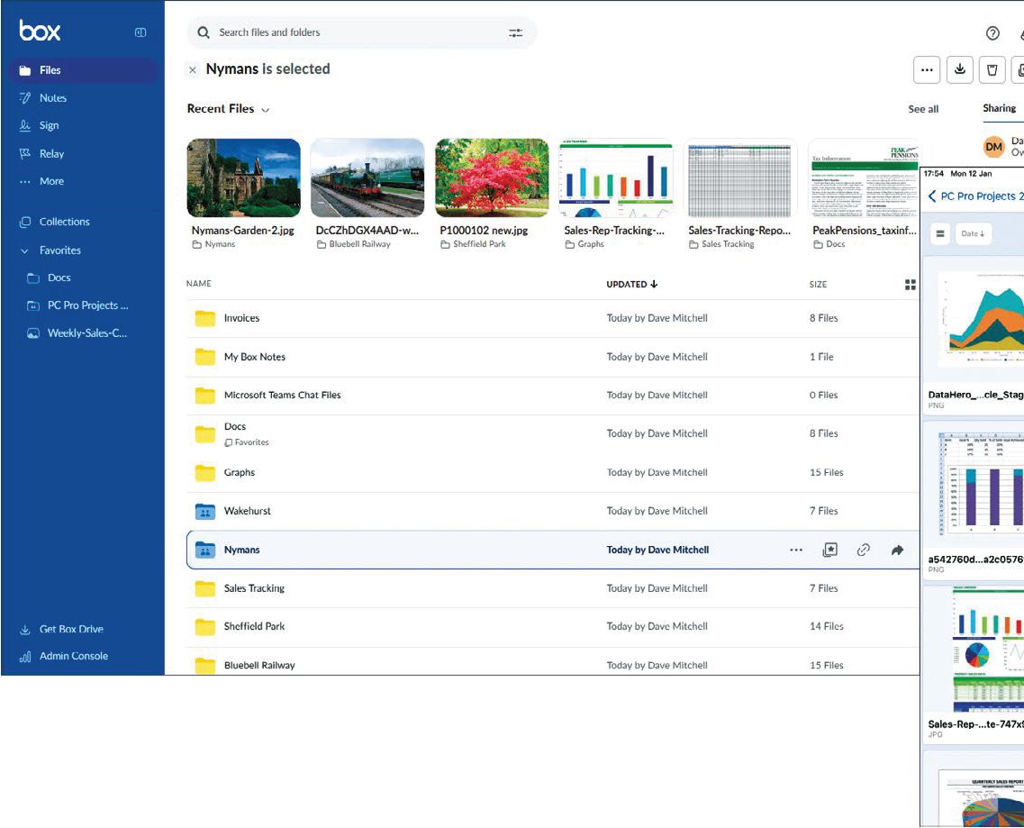The height and width of the screenshot is (828, 1024).
Task: Open search filter options icon
Action: (x=515, y=32)
